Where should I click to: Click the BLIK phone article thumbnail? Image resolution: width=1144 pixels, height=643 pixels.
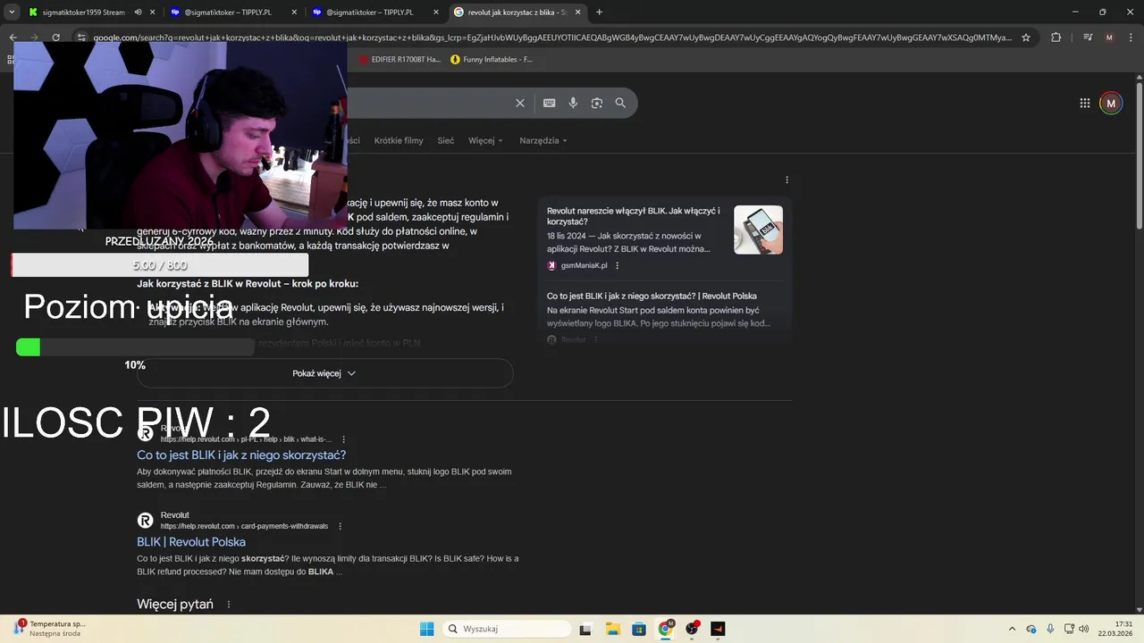[x=758, y=230]
